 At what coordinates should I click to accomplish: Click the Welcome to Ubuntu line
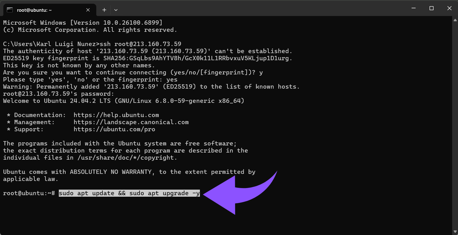(123, 101)
